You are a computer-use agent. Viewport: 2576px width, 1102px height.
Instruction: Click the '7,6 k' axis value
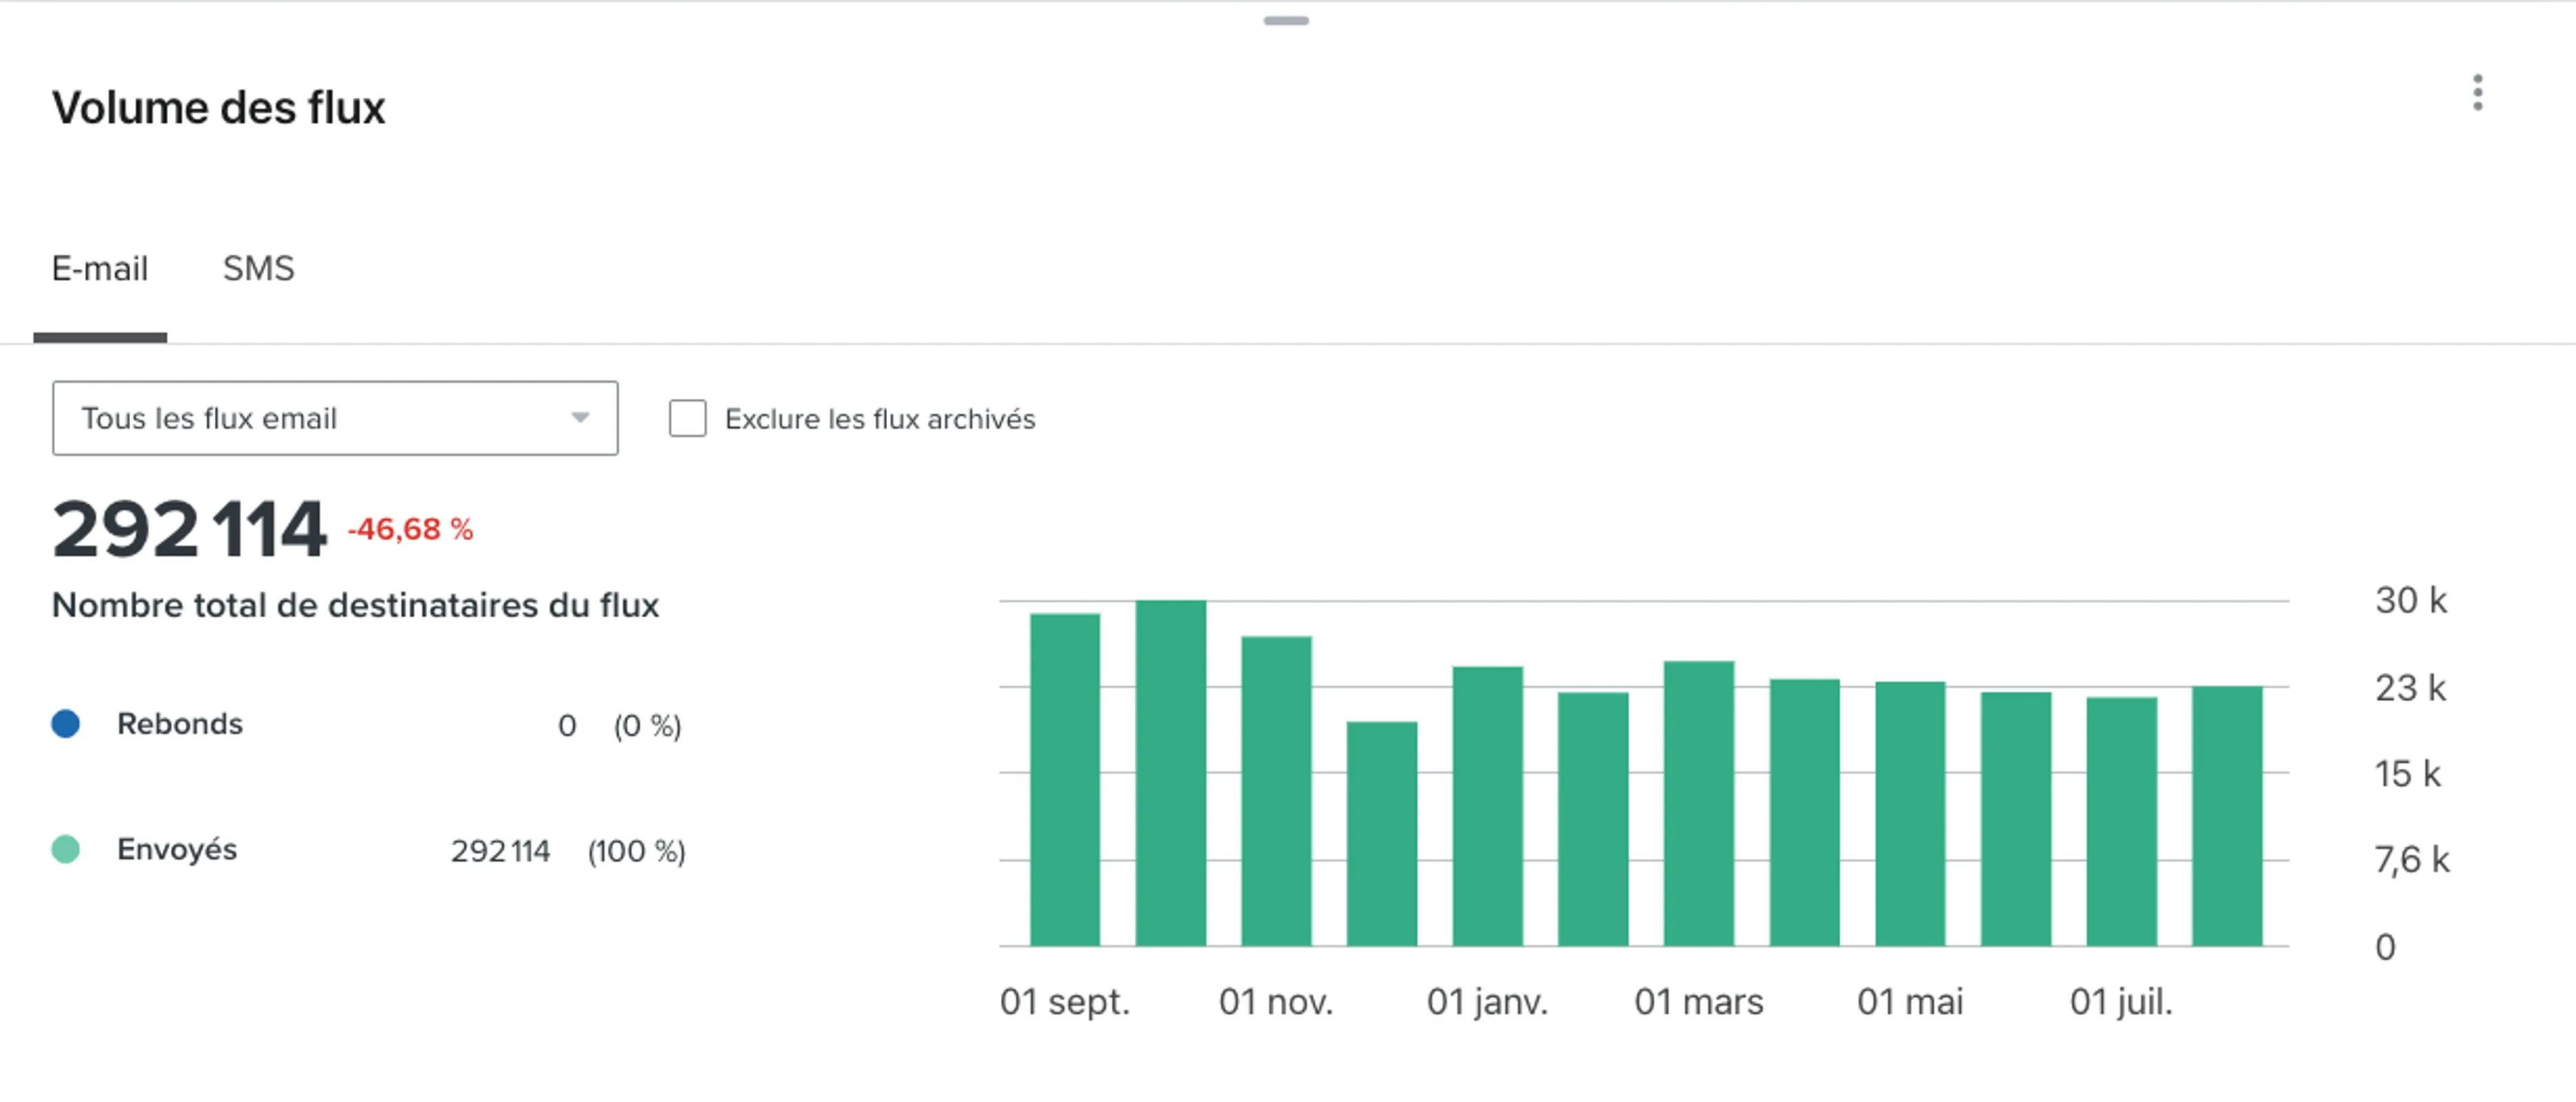2412,860
